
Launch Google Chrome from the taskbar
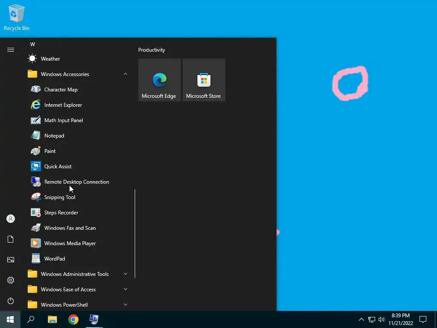(x=73, y=319)
